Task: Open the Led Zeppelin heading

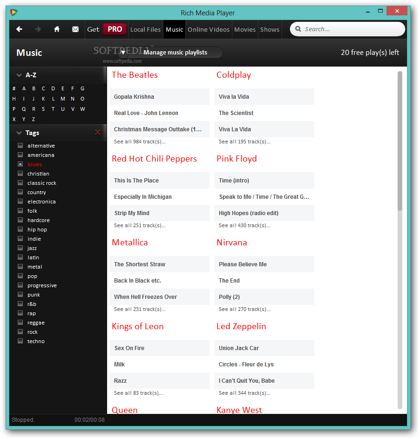Action: 241,326
